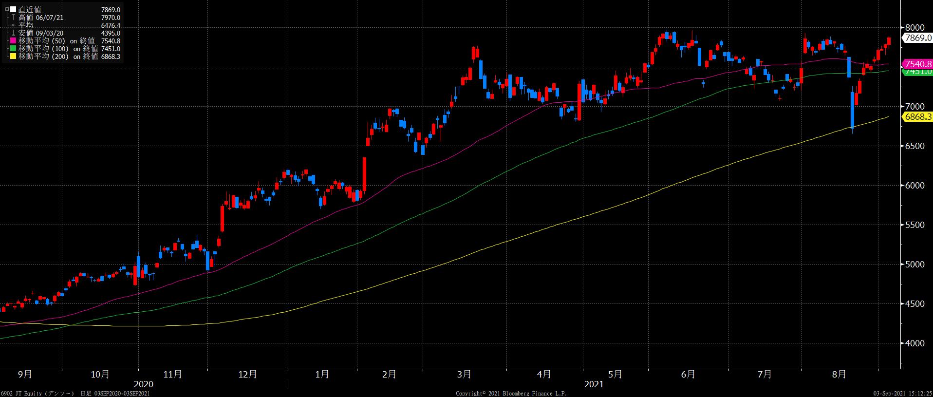Click the green 100-day moving average swatch
This screenshot has height=397, width=933.
(13, 49)
